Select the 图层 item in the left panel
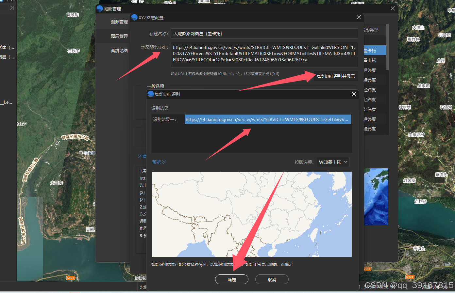The height and width of the screenshot is (293, 455). (x=7, y=57)
